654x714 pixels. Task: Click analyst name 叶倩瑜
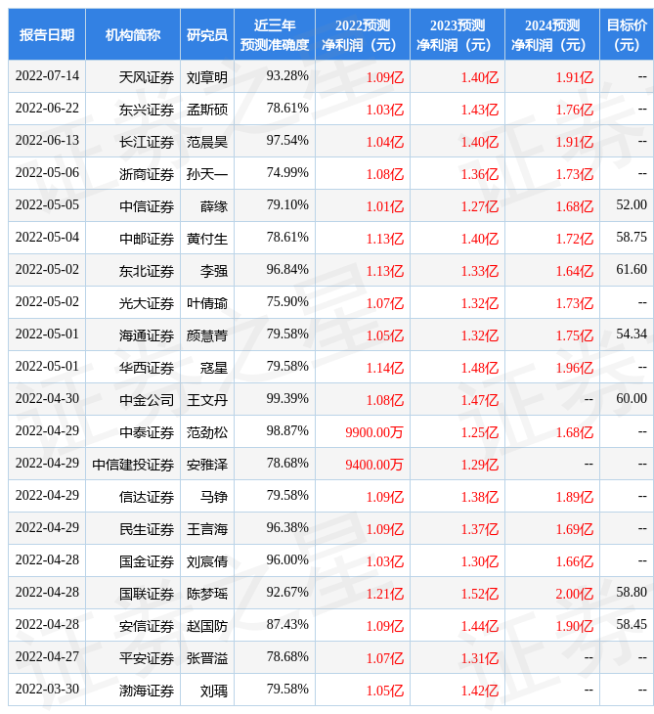pos(207,304)
